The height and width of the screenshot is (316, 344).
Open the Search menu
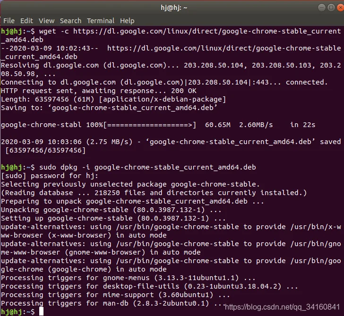71,21
